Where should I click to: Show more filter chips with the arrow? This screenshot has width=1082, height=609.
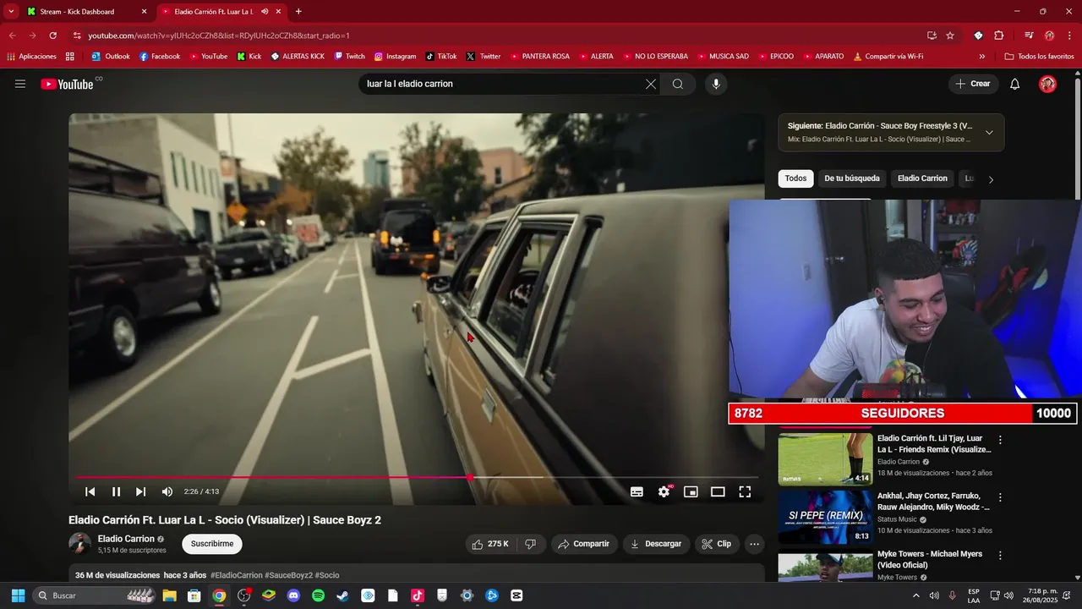click(991, 178)
